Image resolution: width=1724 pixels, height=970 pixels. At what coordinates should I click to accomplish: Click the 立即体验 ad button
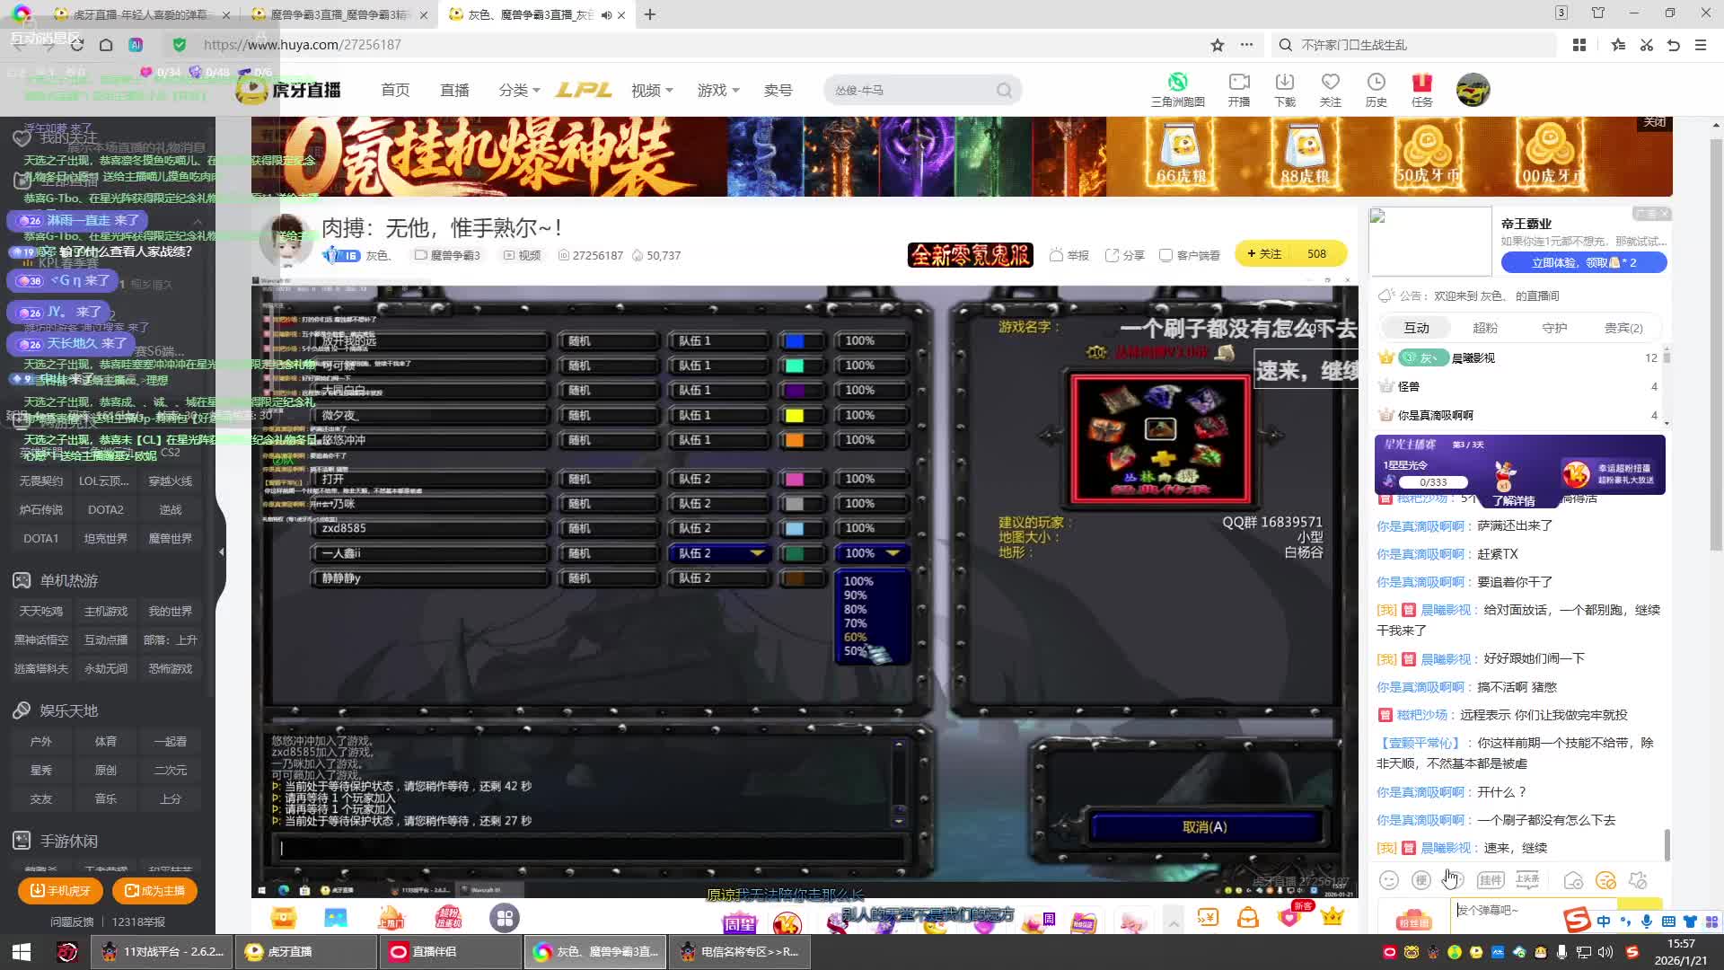pyautogui.click(x=1584, y=262)
